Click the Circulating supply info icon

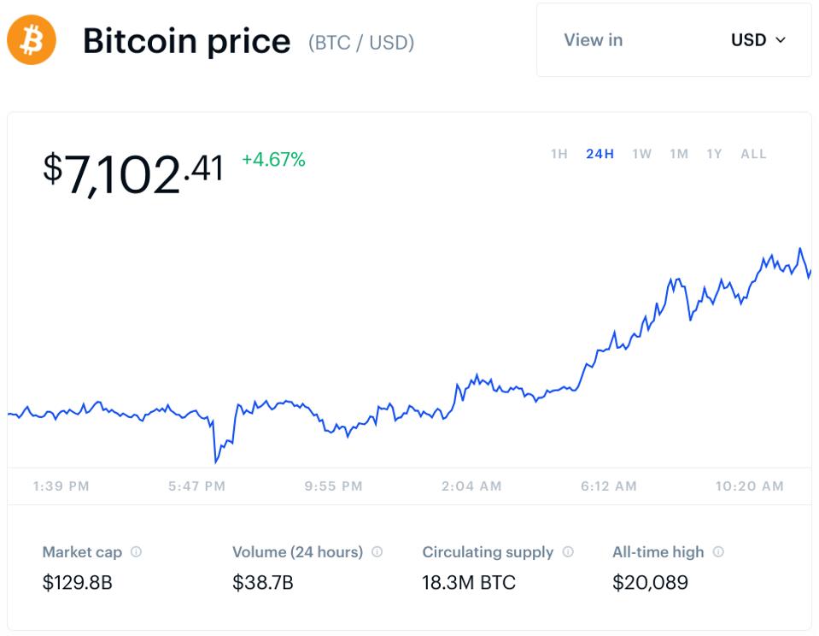pos(566,552)
